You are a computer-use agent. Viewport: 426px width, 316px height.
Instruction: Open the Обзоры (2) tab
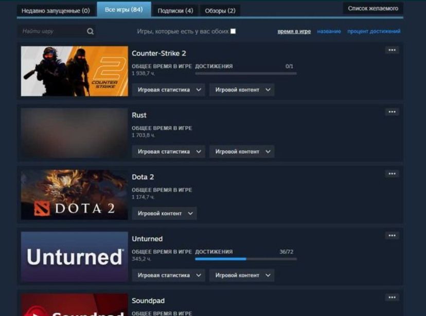pos(220,11)
